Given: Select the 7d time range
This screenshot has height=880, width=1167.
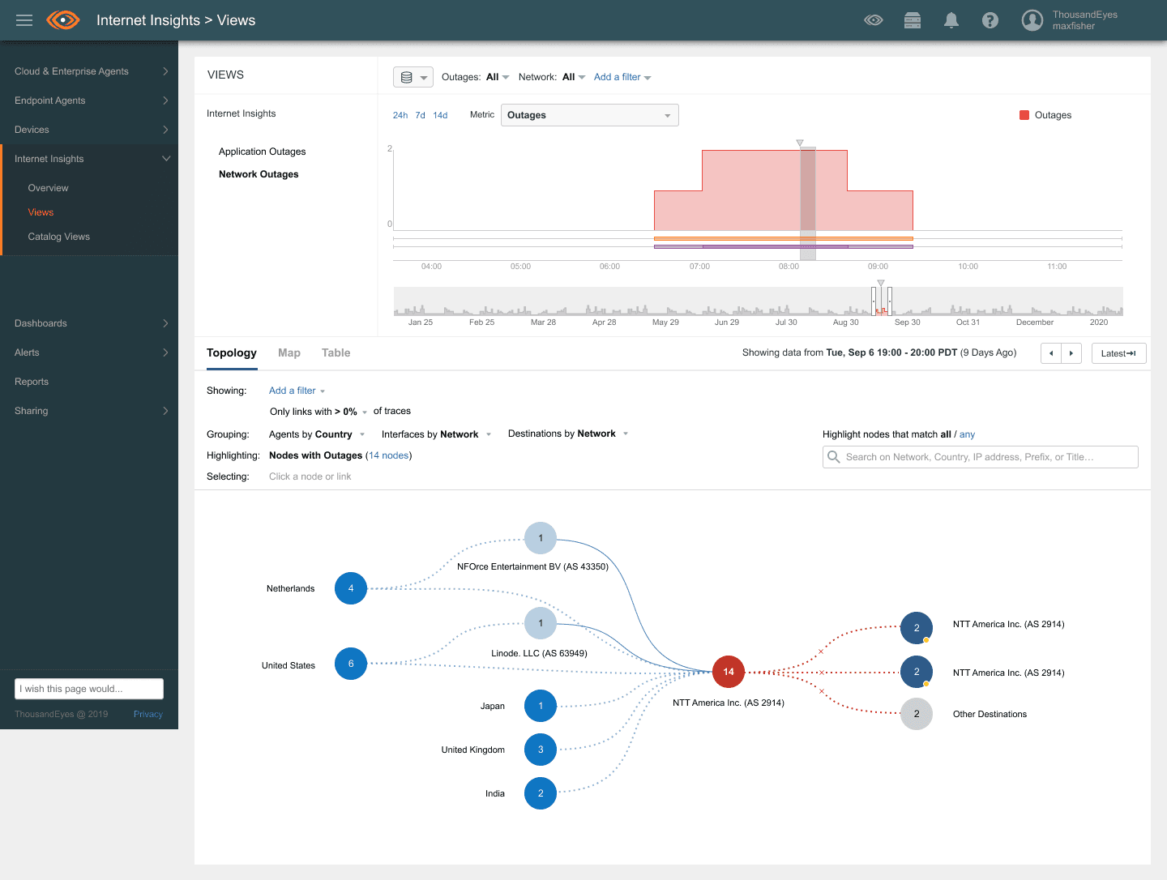Looking at the screenshot, I should point(420,115).
